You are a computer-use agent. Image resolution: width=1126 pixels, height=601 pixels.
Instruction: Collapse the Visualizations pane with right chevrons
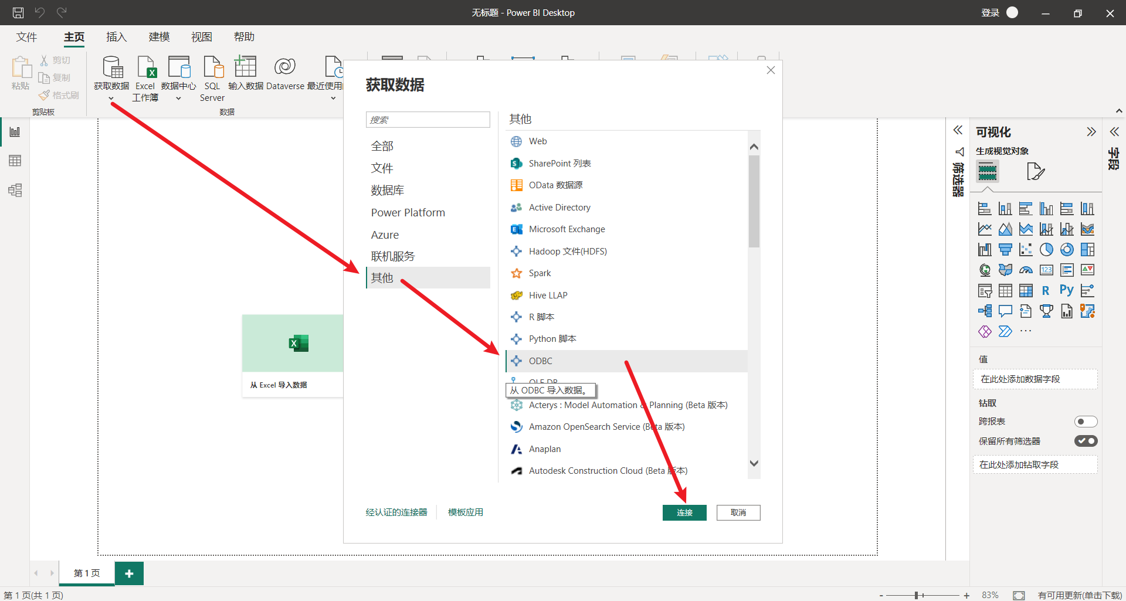(x=1091, y=132)
